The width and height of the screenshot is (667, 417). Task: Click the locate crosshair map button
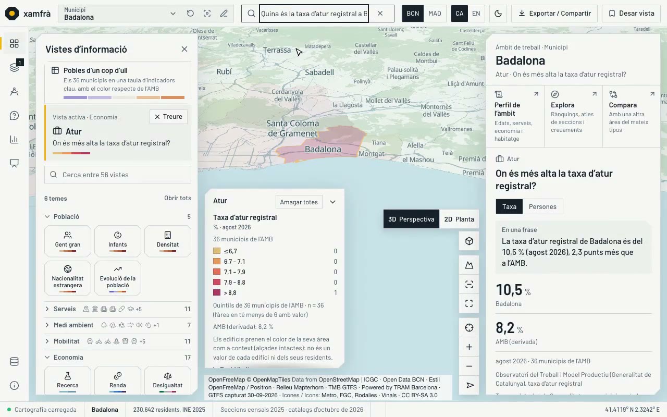click(x=469, y=328)
